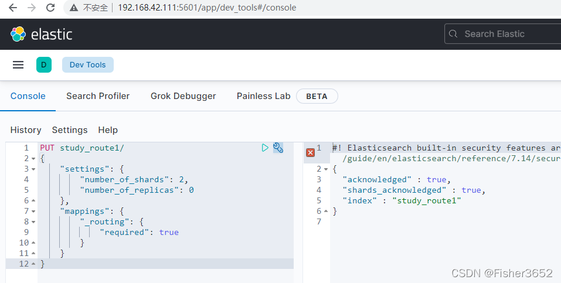Click fold arrow at editor line 11
Screen dimensions: 561x283
pos(33,253)
